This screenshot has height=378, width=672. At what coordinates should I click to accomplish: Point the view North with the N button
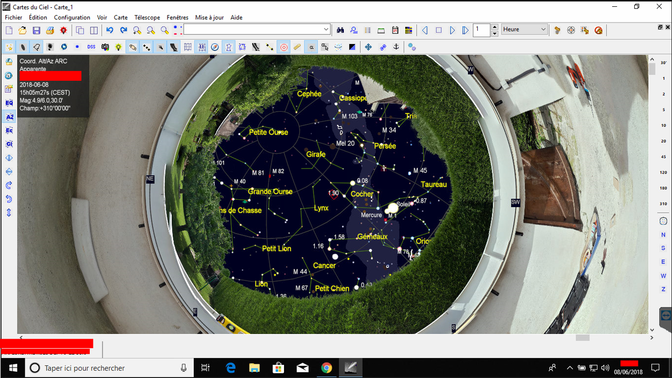(664, 235)
